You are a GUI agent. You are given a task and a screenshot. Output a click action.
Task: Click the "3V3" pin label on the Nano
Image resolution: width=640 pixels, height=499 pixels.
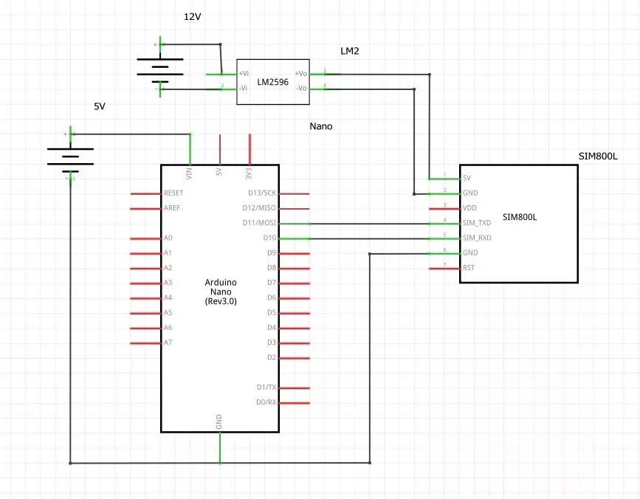249,173
